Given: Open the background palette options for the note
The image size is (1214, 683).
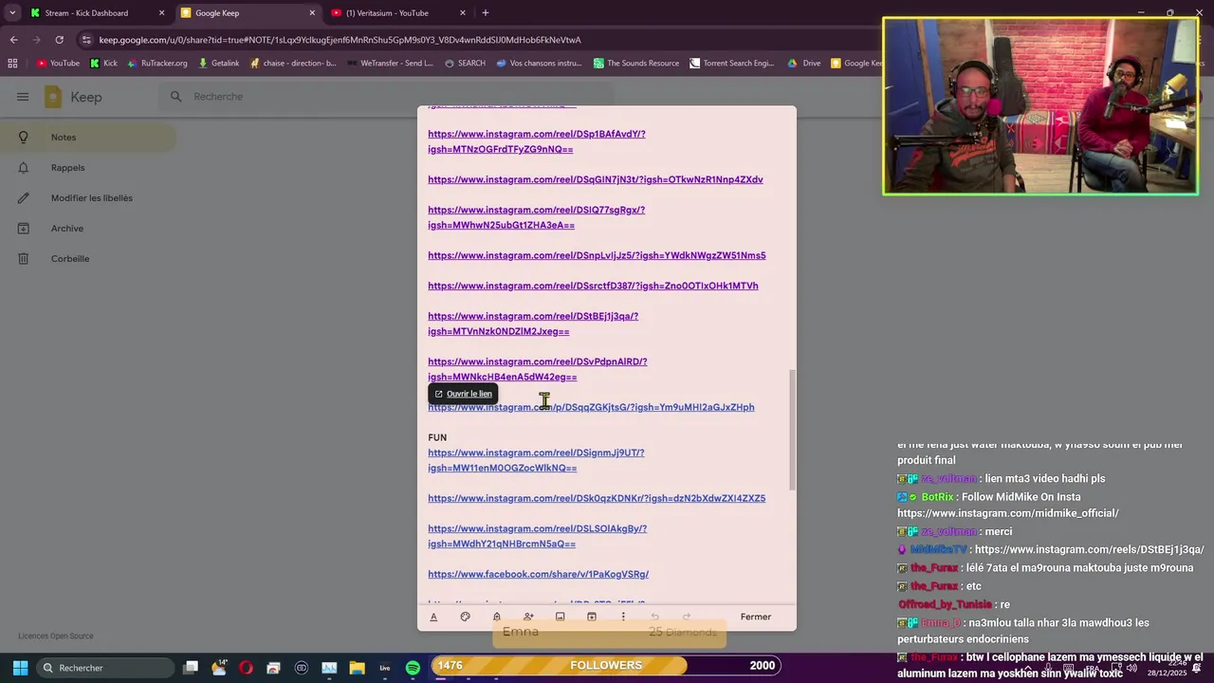Looking at the screenshot, I should coord(465,617).
